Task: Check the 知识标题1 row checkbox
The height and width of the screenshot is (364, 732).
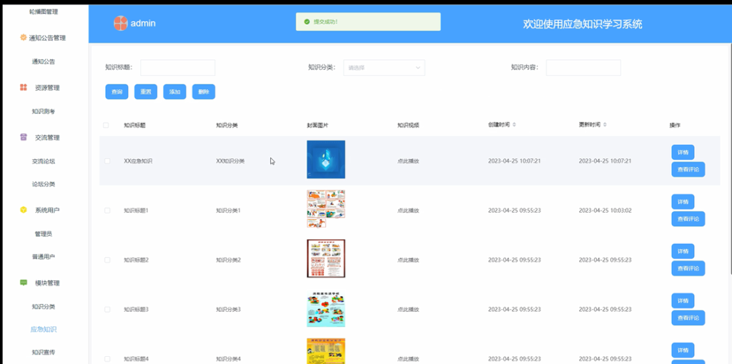Action: click(x=107, y=211)
